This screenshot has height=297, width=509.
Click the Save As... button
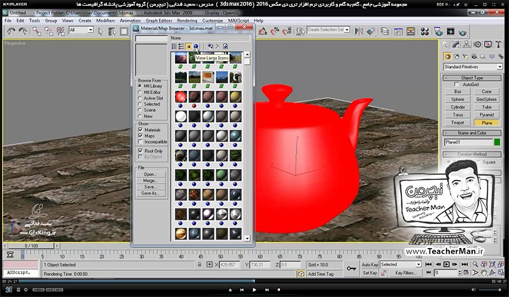click(150, 193)
